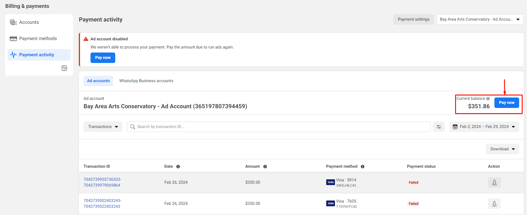Collapse the sidebar with the panel icon
This screenshot has width=527, height=215.
click(64, 68)
